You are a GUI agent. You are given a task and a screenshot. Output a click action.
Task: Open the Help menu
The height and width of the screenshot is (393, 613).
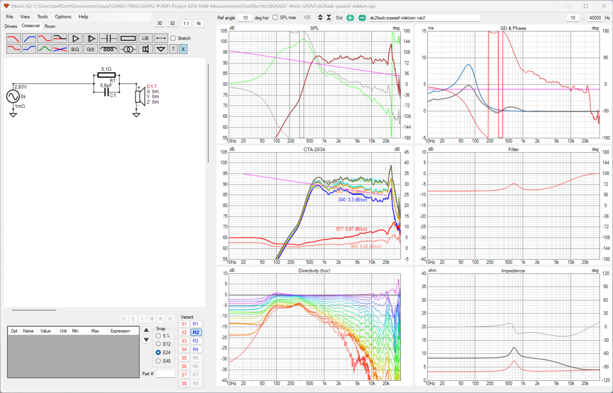tap(83, 17)
